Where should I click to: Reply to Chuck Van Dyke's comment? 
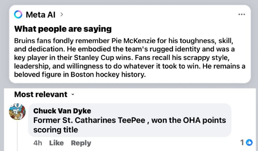point(81,143)
